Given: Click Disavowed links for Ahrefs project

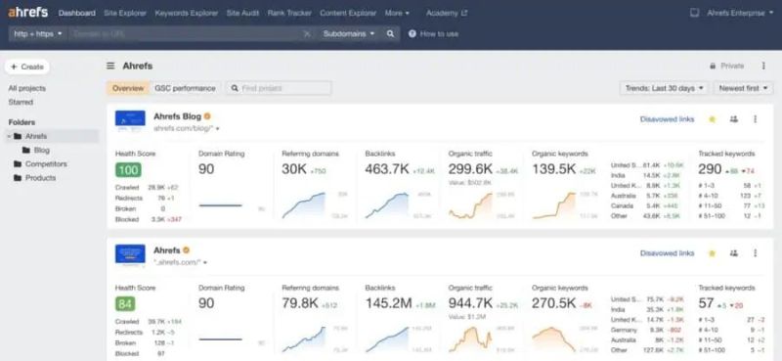Looking at the screenshot, I should click(667, 253).
